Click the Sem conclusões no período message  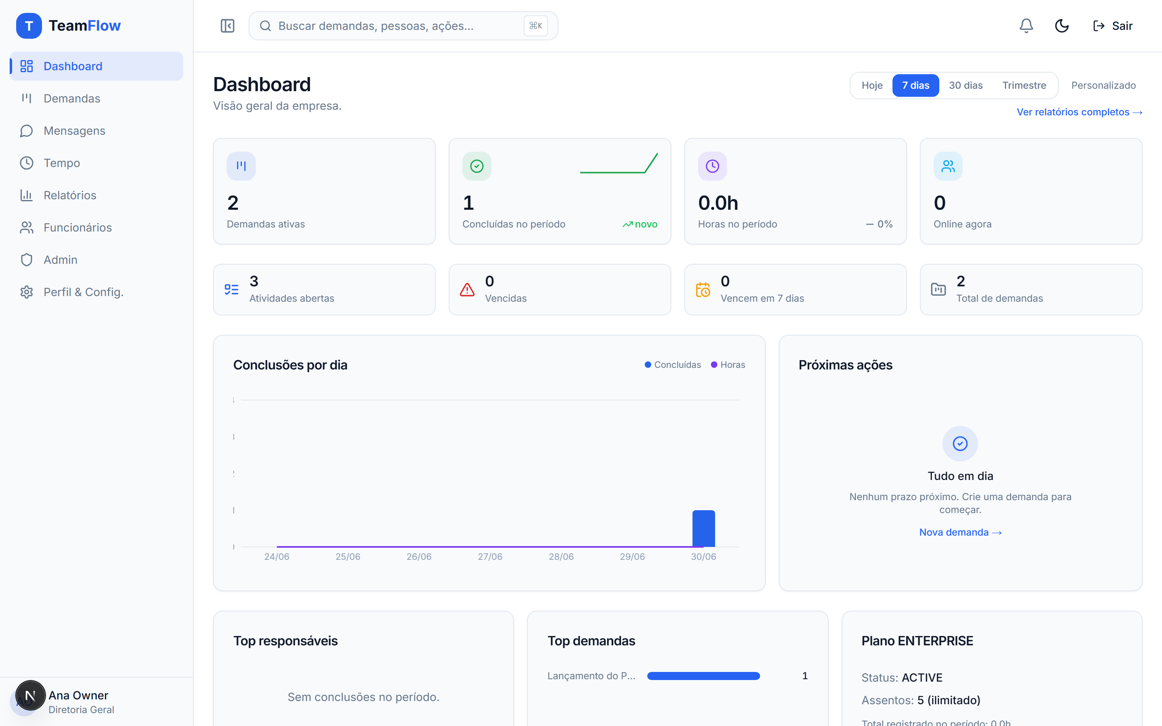click(363, 697)
